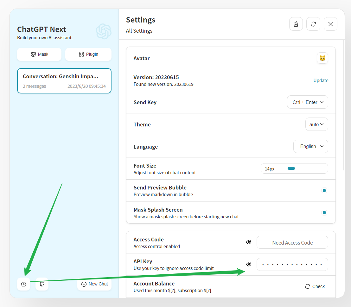Image resolution: width=351 pixels, height=307 pixels.
Task: Close the Settings panel with the X icon
Action: pyautogui.click(x=330, y=24)
